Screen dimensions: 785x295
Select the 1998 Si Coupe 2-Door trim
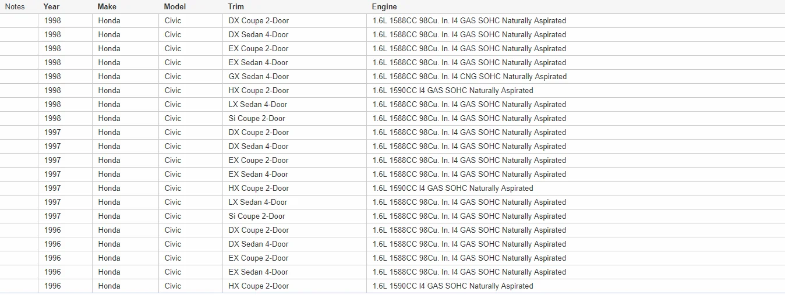[x=257, y=118]
